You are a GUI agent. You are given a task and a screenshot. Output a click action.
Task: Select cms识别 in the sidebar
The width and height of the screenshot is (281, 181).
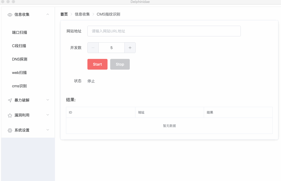[x=19, y=86]
